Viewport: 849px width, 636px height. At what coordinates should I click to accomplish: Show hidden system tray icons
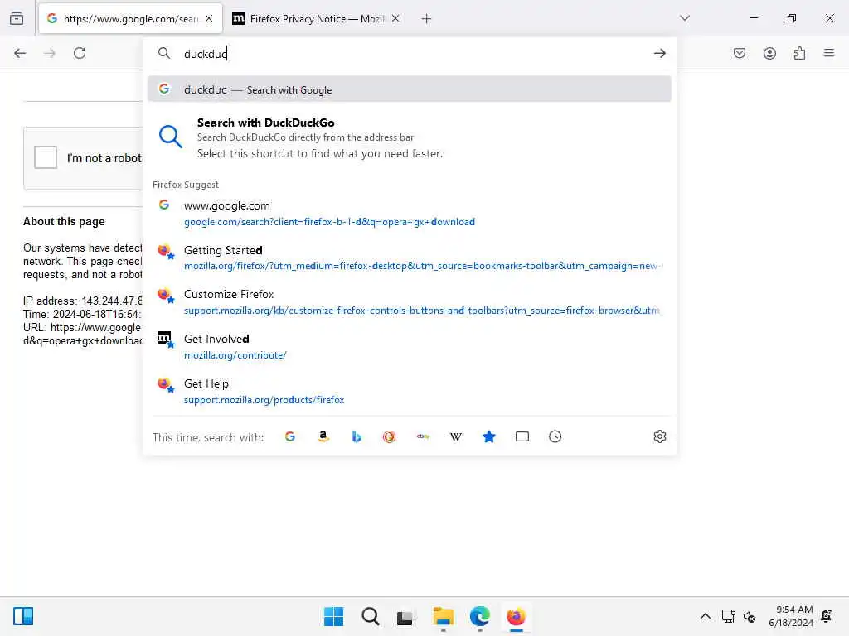coord(705,616)
